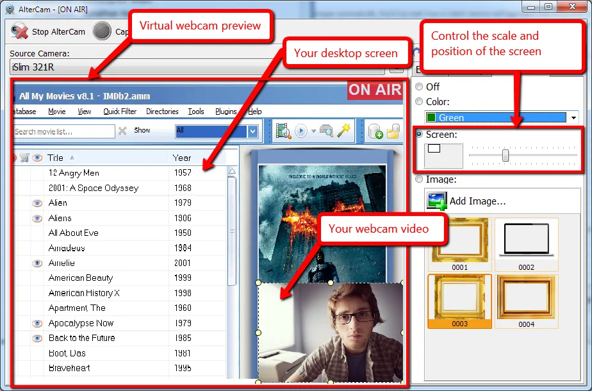Open the Quick Filter menu
The width and height of the screenshot is (592, 391).
(120, 112)
